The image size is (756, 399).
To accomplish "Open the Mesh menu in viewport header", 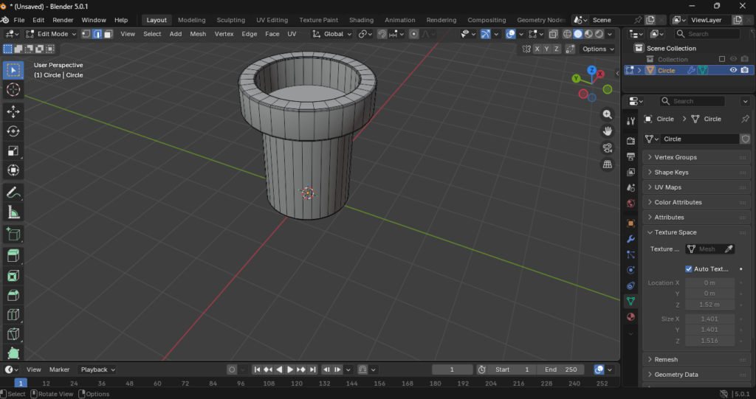I will pyautogui.click(x=198, y=34).
